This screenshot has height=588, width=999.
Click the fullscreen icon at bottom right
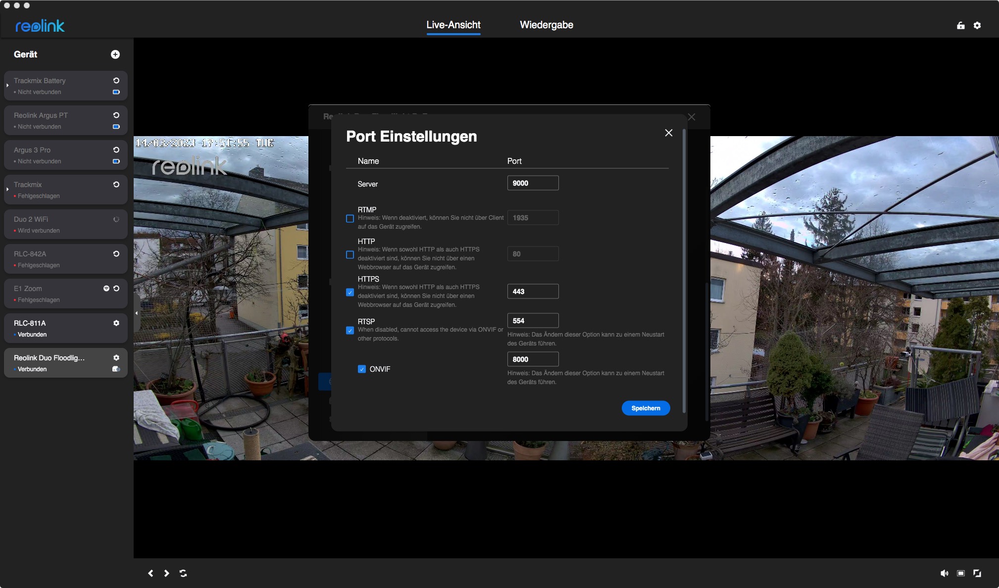click(977, 573)
